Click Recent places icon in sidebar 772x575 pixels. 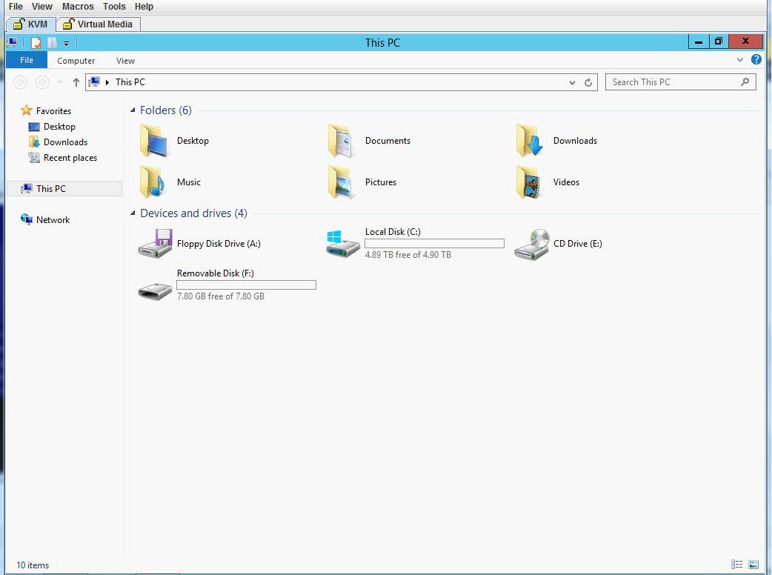(34, 158)
